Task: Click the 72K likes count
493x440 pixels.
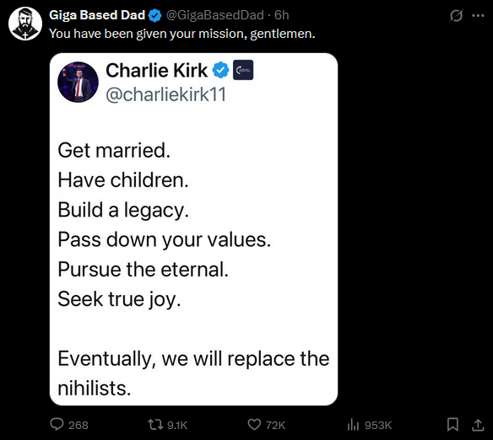Action: pos(276,426)
